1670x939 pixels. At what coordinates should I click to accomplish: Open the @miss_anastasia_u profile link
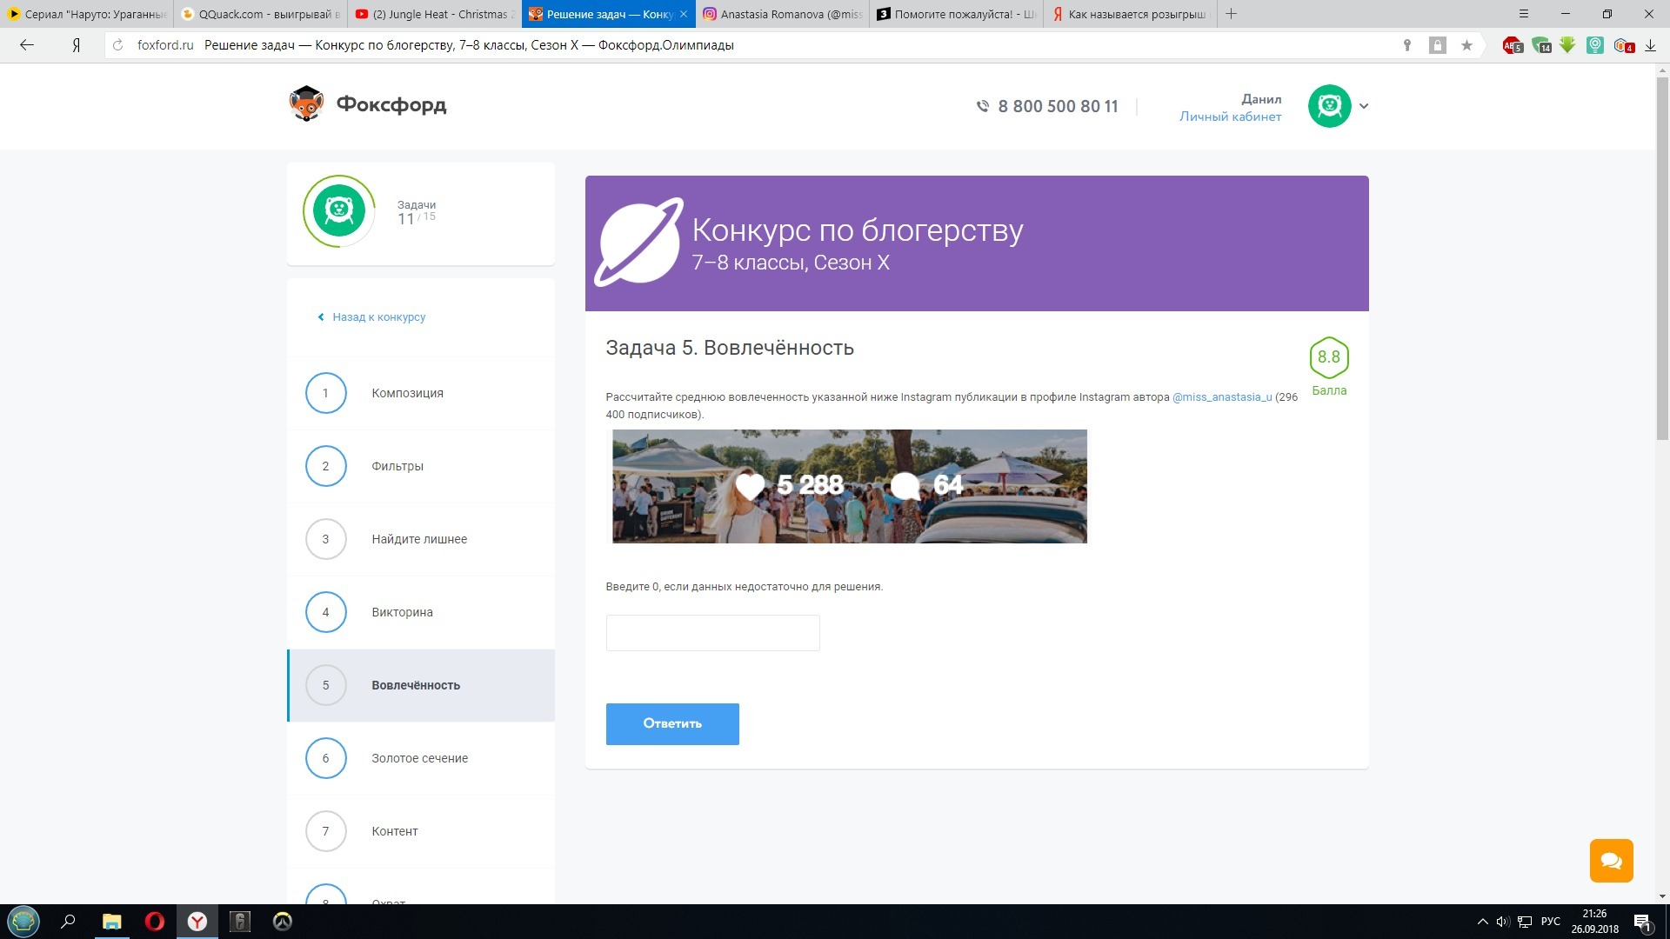click(x=1221, y=397)
